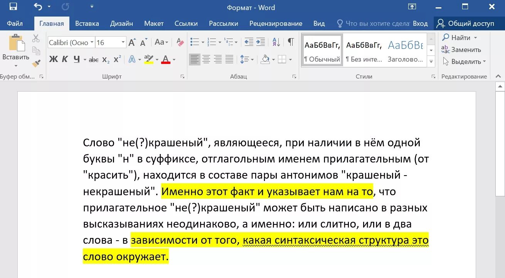Decrease font size with smaller A

143,42
